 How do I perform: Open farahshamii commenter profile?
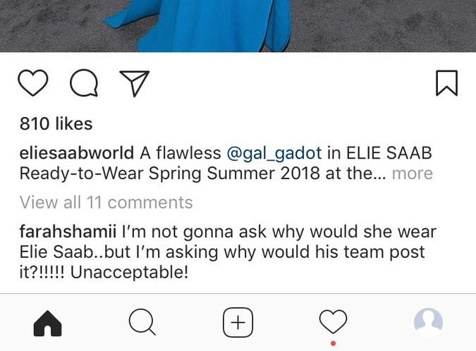click(68, 231)
